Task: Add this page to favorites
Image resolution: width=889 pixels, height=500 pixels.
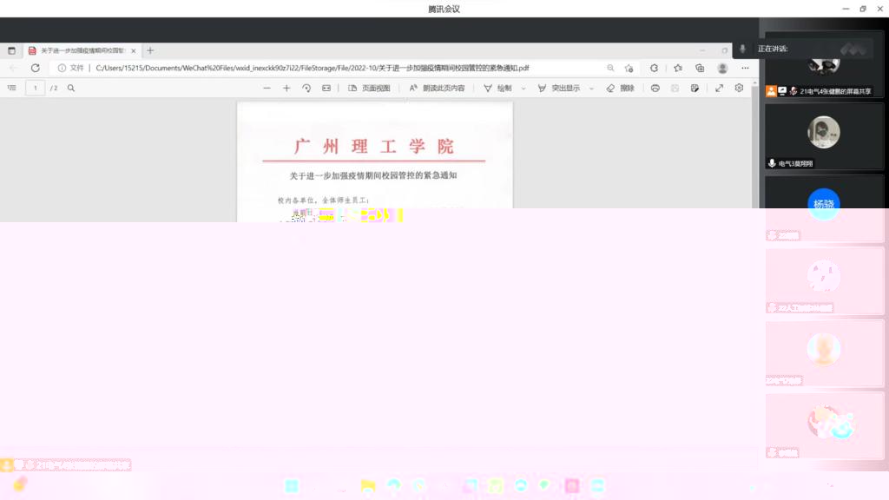Action: tap(629, 68)
